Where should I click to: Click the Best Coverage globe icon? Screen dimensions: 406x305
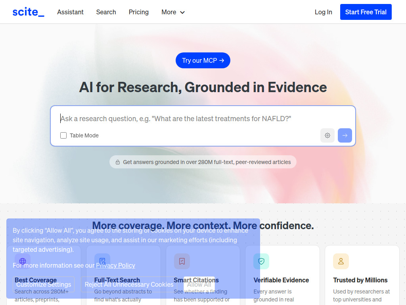click(23, 261)
